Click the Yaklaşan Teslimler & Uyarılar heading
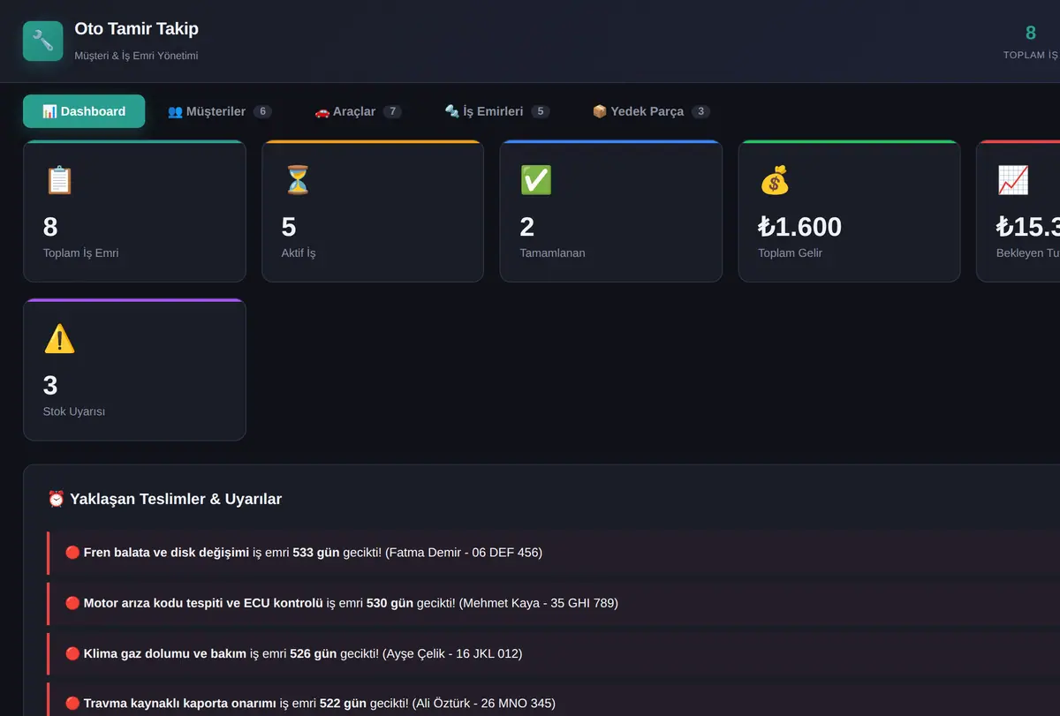Viewport: 1060px width, 716px height. click(x=174, y=499)
